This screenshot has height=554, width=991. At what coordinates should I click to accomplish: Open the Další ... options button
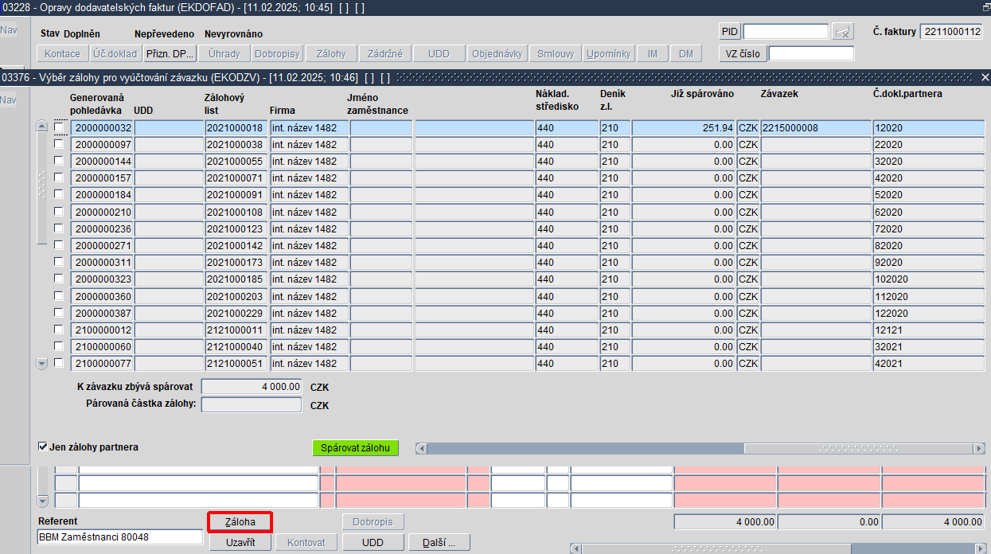click(439, 542)
